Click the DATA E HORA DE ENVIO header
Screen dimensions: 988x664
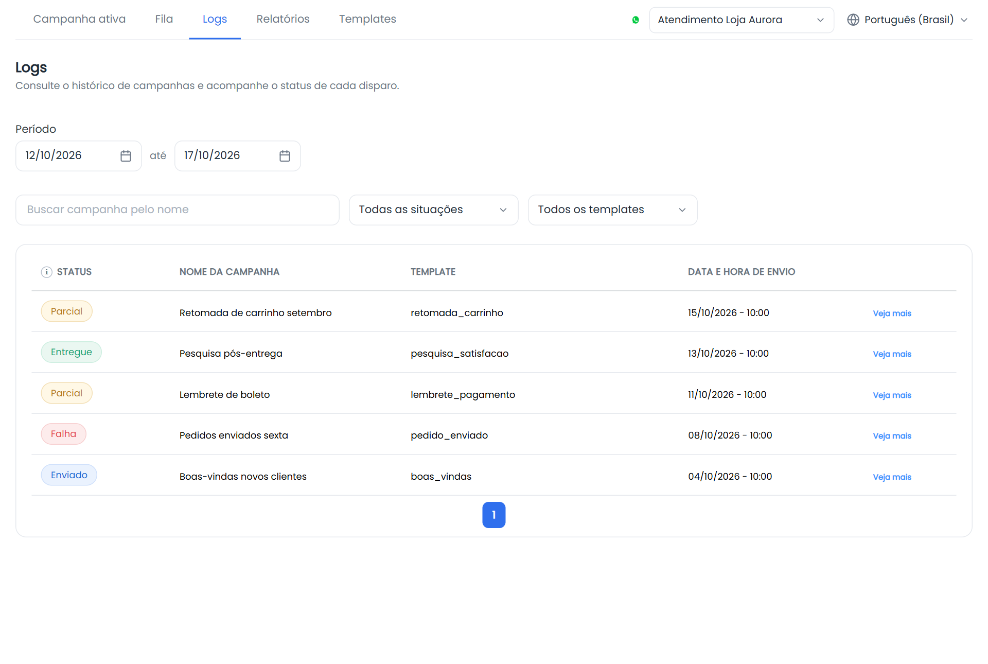click(x=742, y=272)
